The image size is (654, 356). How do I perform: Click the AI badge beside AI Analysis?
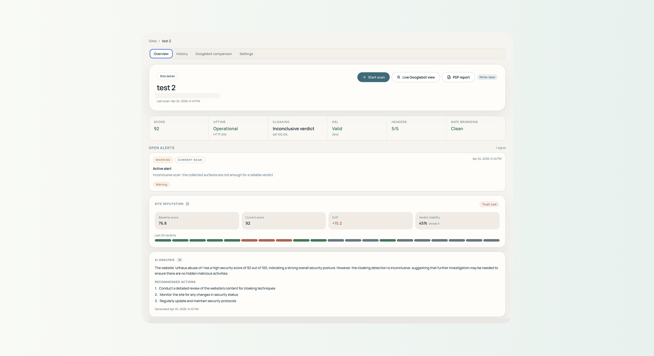180,260
